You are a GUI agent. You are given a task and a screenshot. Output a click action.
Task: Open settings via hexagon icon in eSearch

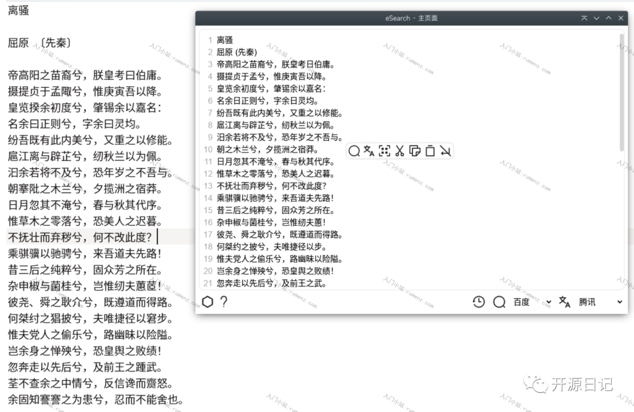[x=207, y=302]
